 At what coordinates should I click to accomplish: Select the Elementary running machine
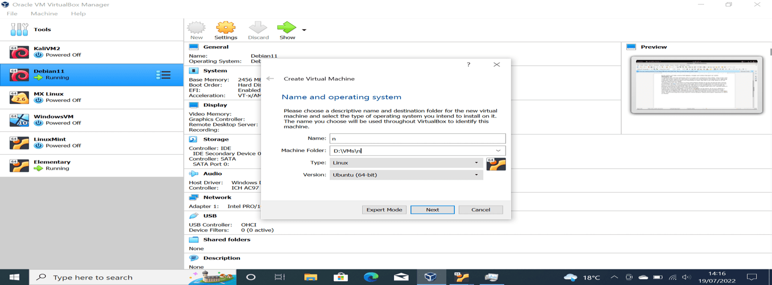coord(91,165)
